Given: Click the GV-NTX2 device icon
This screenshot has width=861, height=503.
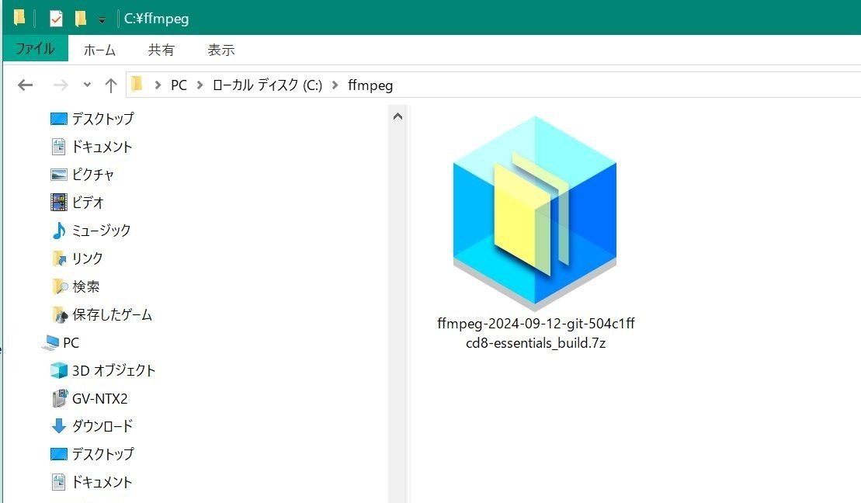Looking at the screenshot, I should point(59,399).
